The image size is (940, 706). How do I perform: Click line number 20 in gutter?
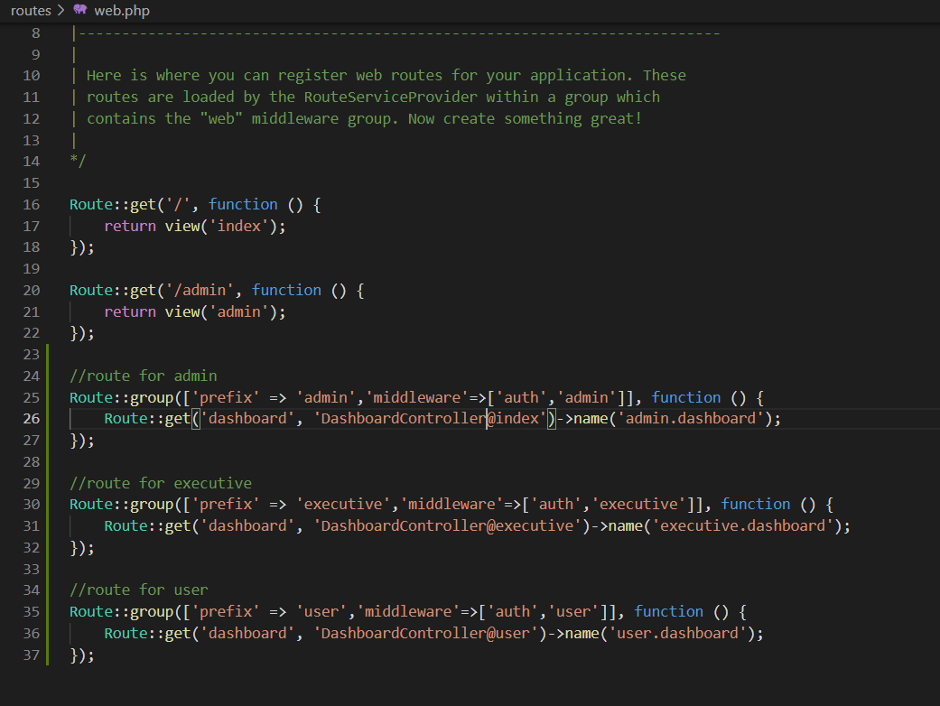[32, 290]
